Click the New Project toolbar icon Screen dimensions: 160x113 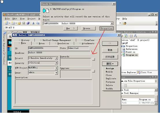(7, 23)
